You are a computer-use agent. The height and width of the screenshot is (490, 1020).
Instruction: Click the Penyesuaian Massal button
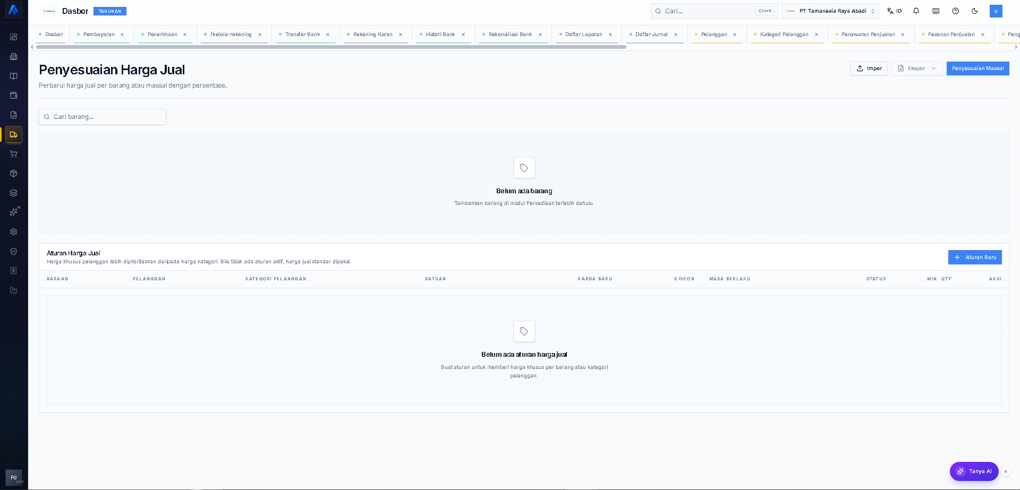click(x=977, y=68)
